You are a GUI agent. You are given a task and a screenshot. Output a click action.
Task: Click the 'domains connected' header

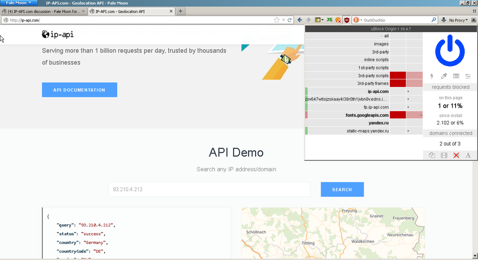(x=450, y=133)
